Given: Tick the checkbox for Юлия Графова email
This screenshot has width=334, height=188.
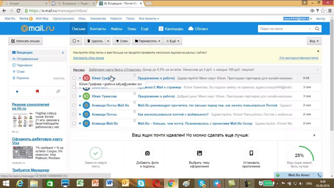Looking at the screenshot, I should (x=74, y=78).
